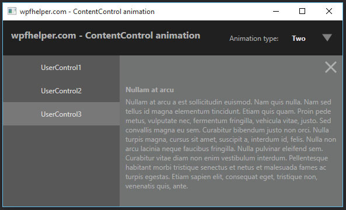This screenshot has height=210, width=346.
Task: Select the highlighted UserControl3 item
Action: coord(61,114)
